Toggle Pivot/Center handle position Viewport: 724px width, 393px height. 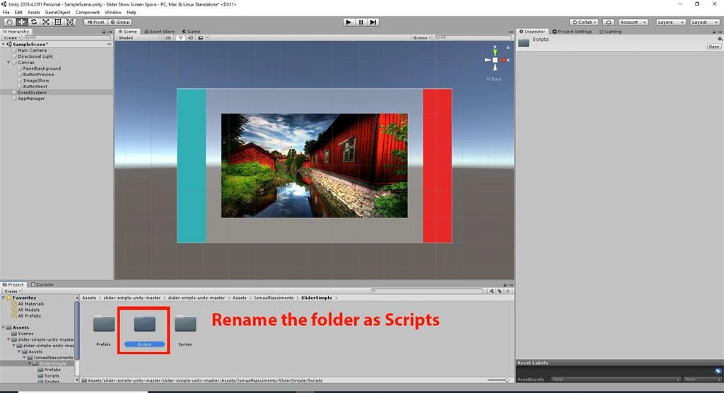[95, 22]
